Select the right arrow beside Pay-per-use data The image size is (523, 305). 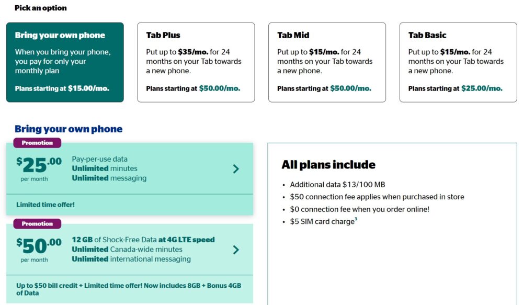tap(236, 169)
